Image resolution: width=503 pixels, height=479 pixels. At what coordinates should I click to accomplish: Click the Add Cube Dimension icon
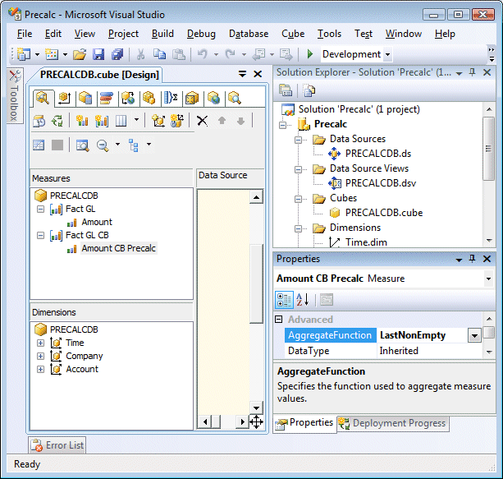point(158,121)
